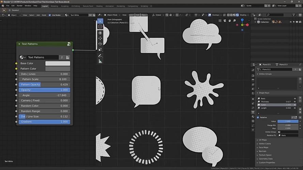This screenshot has height=170, width=303.
Task: Remove shape key with minus button
Action: (x=300, y=101)
